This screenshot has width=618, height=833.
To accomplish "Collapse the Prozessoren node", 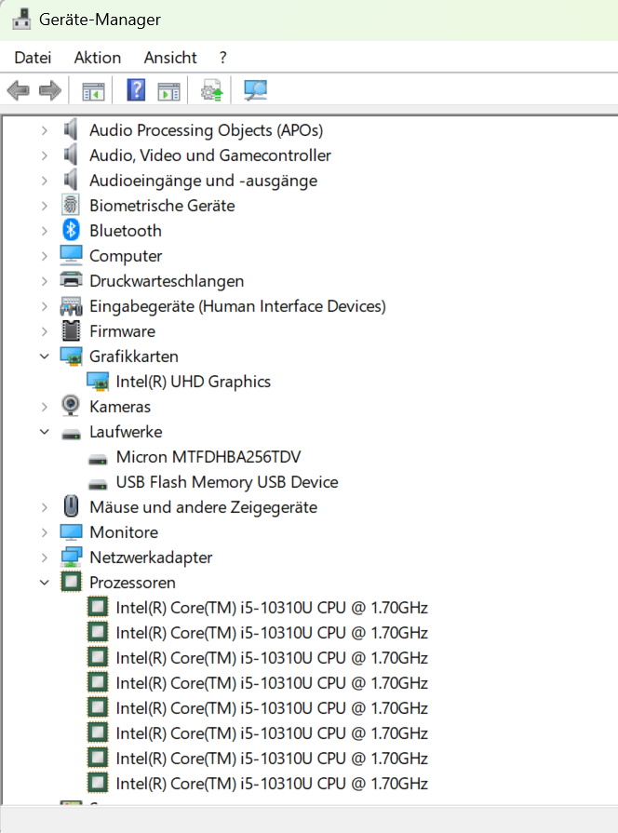I will 45,583.
